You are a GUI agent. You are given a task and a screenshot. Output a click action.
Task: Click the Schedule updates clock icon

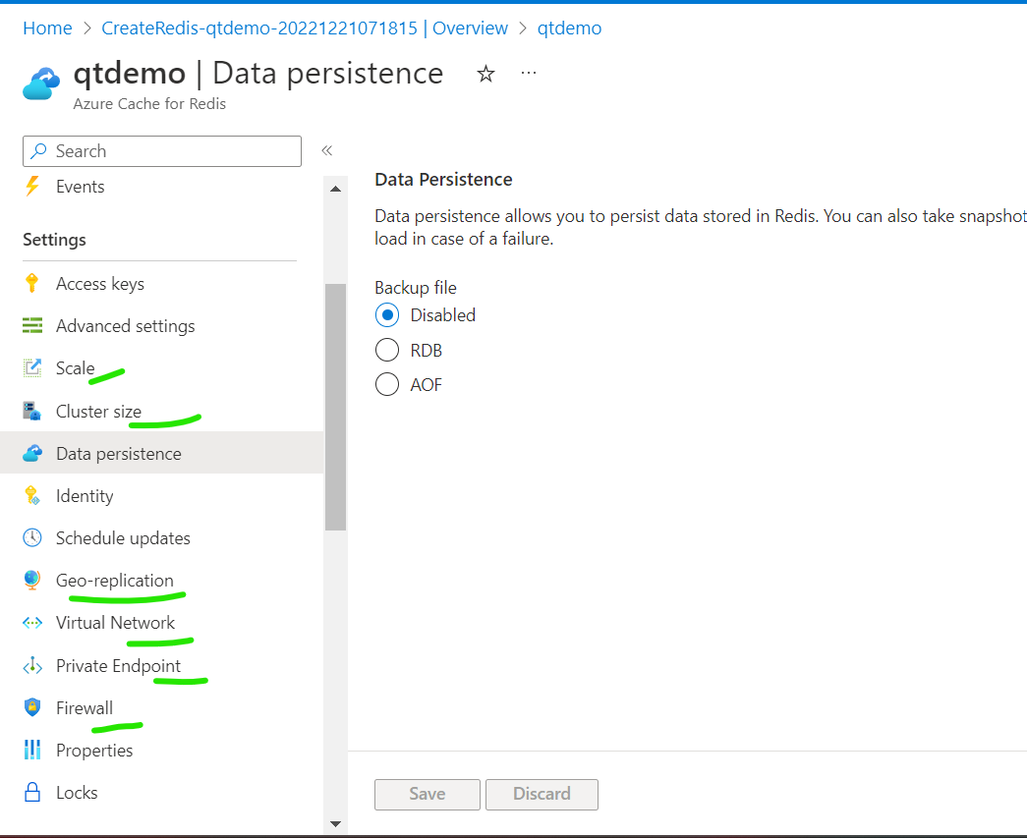click(x=32, y=537)
